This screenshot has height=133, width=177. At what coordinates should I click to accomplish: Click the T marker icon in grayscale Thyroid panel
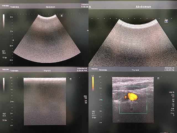(71, 79)
